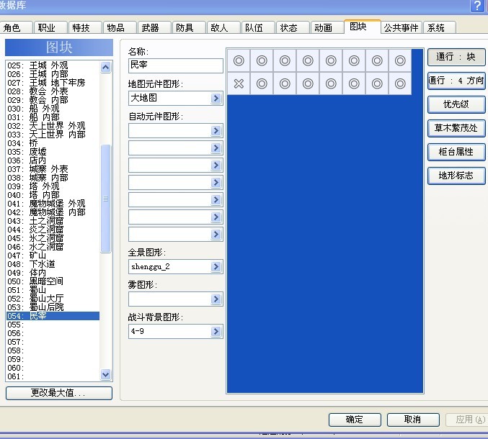488x439 pixels.
Task: Open the 雾图形 graphic chooser arrow
Action: tap(216, 299)
